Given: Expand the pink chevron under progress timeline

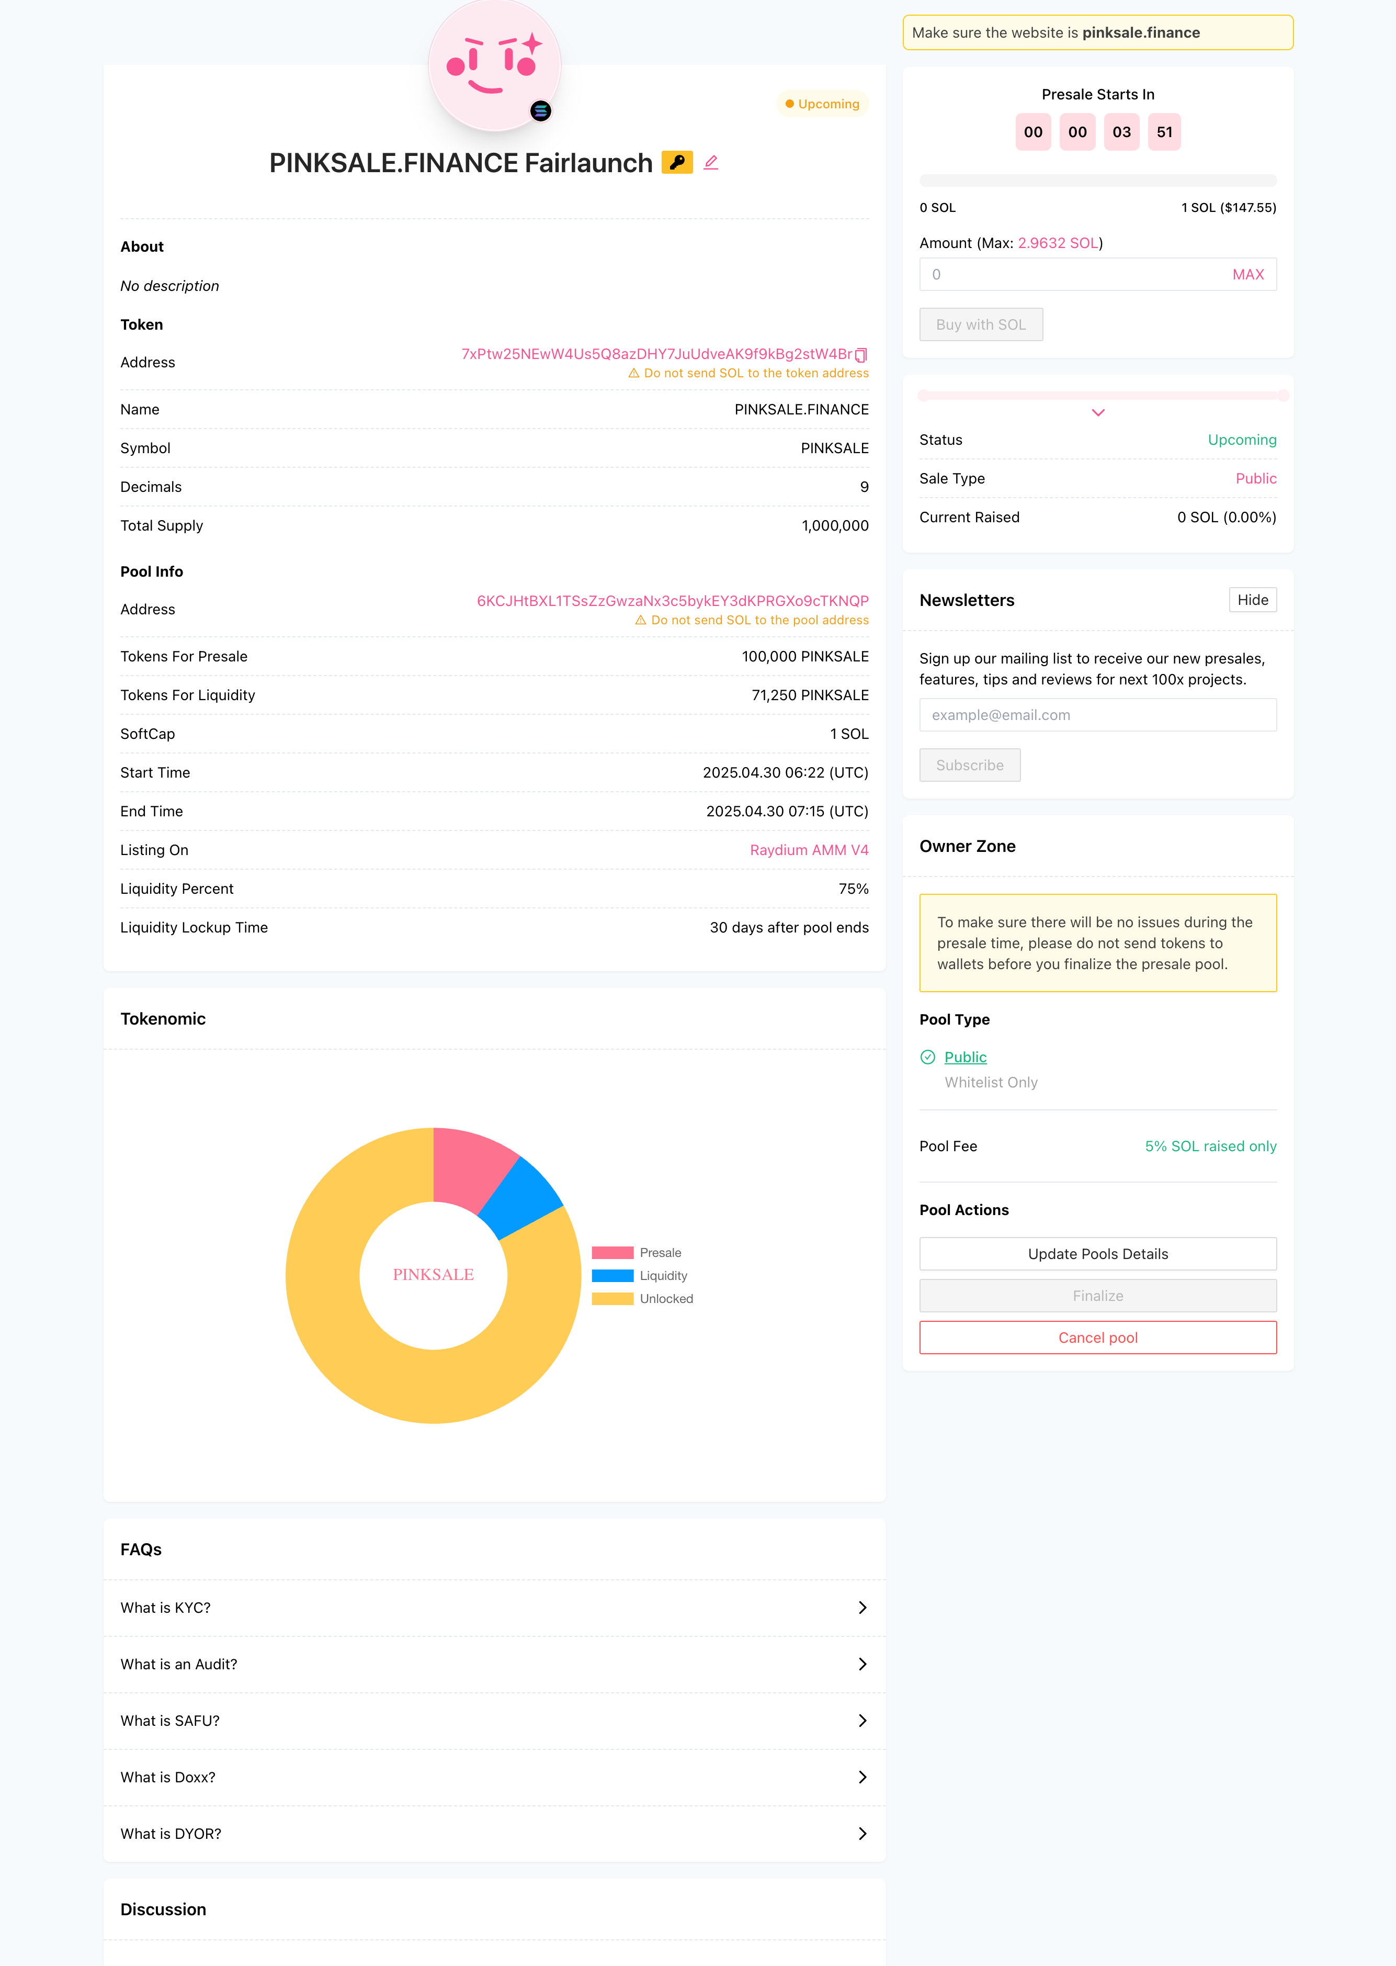Looking at the screenshot, I should (x=1098, y=413).
